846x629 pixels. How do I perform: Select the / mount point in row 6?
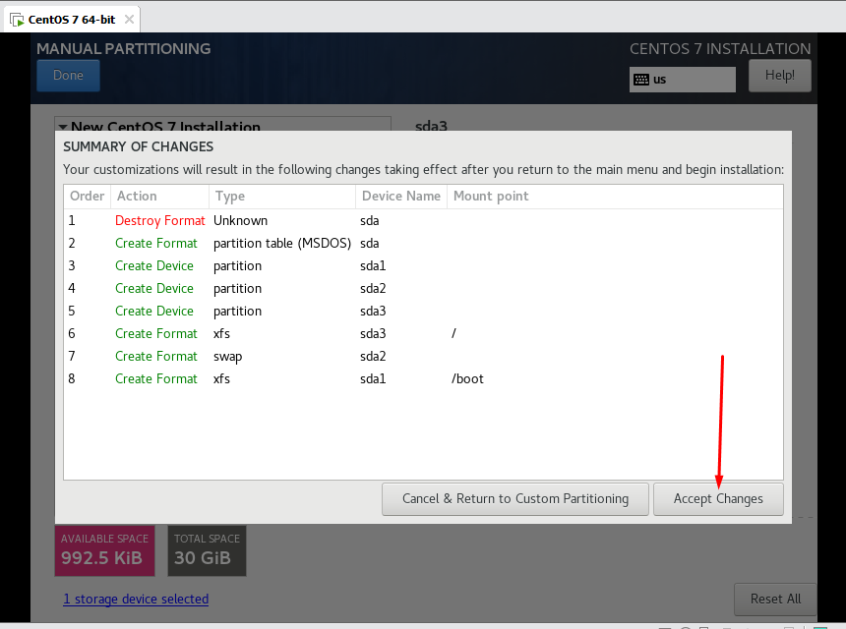point(453,333)
